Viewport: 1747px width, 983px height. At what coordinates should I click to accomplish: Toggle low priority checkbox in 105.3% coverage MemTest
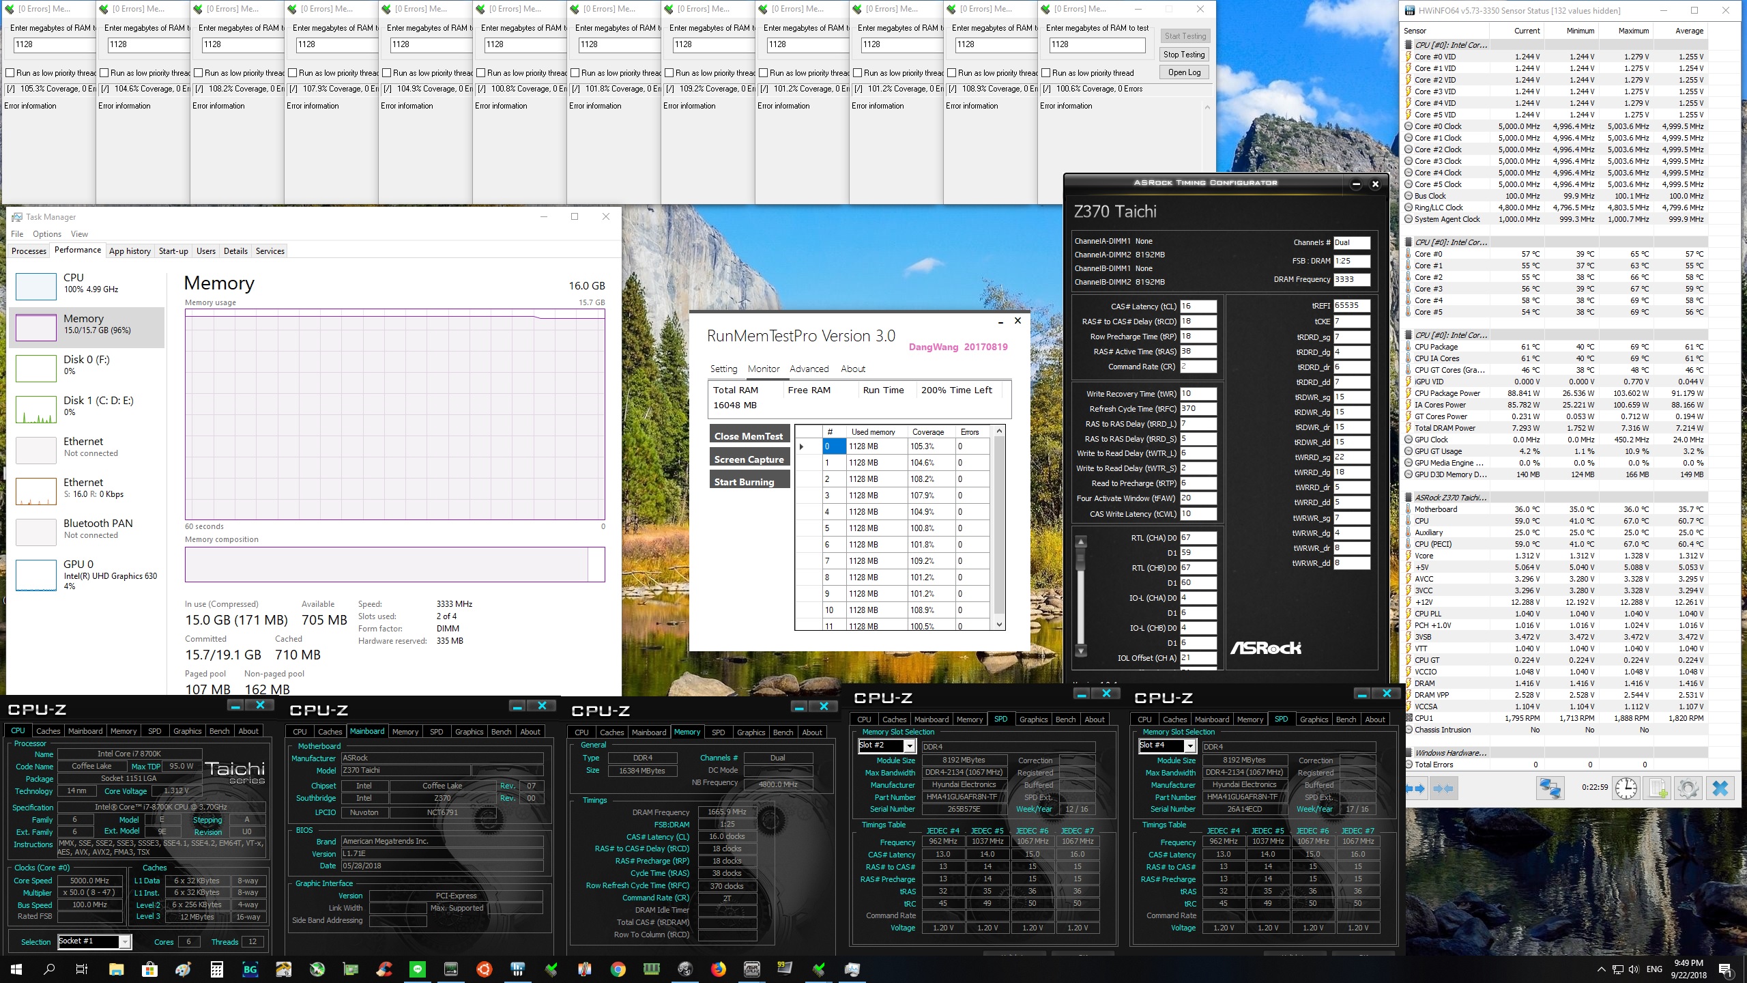tap(10, 73)
